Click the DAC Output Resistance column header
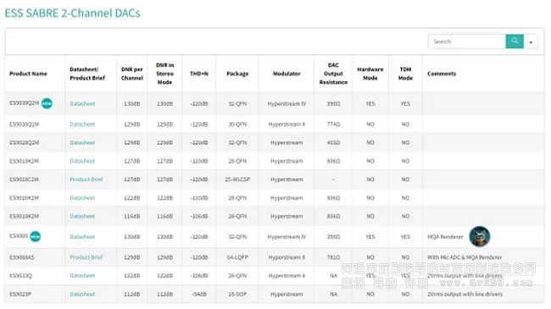Image resolution: width=551 pixels, height=309 pixels. click(333, 74)
